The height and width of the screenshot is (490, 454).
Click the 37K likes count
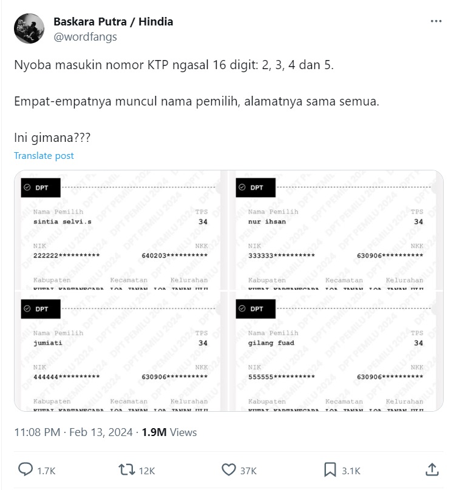point(248,471)
